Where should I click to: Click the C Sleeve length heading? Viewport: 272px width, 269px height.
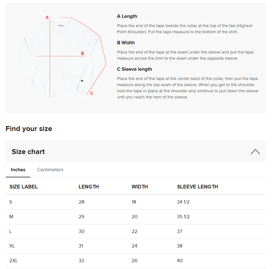point(134,69)
